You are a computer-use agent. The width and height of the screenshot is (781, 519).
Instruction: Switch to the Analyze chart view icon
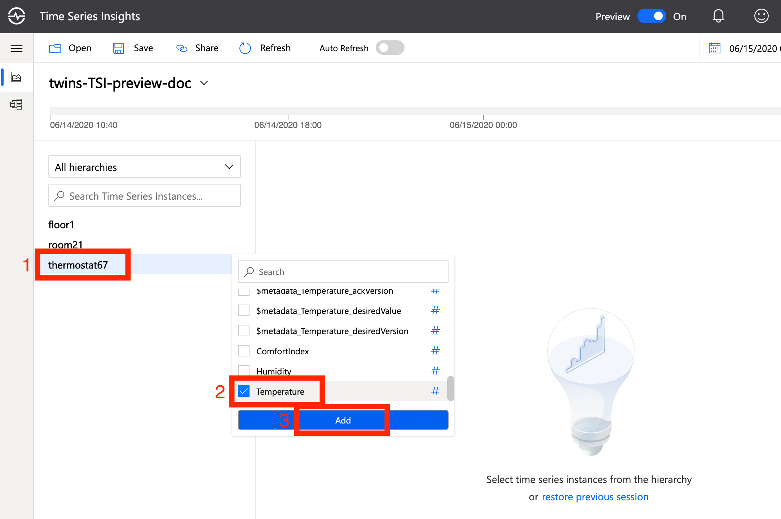coord(16,77)
